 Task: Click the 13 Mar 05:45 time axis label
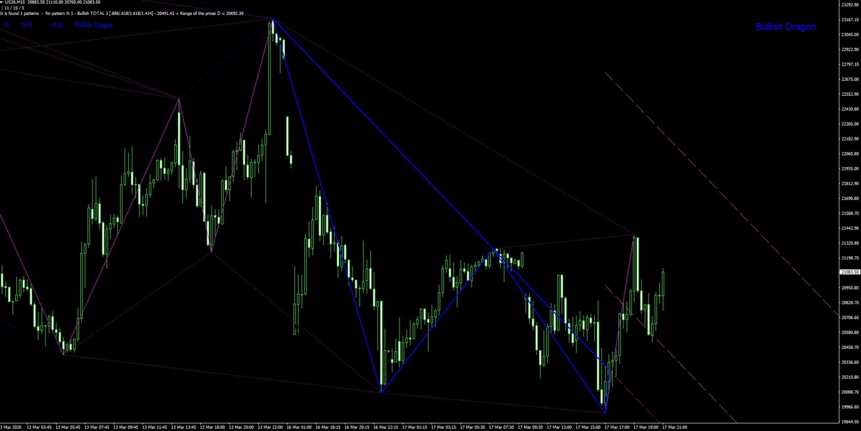tap(68, 427)
